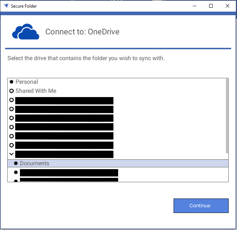Screen dimensions: 237x230
Task: Click the Personal drive label
Action: click(x=27, y=82)
